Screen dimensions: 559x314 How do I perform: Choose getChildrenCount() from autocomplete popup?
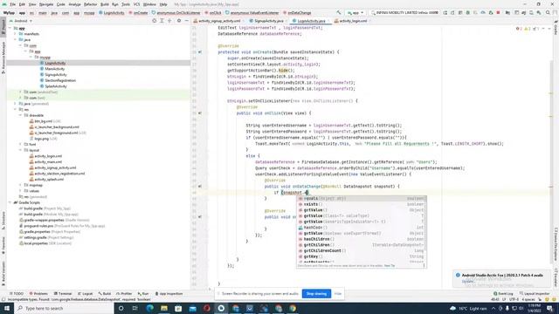pyautogui.click(x=361, y=251)
